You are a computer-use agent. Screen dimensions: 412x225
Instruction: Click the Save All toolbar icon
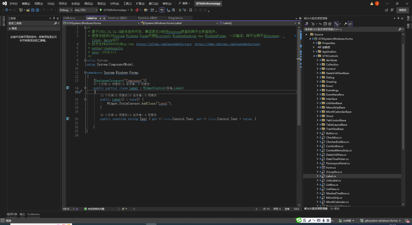[x=37, y=10]
